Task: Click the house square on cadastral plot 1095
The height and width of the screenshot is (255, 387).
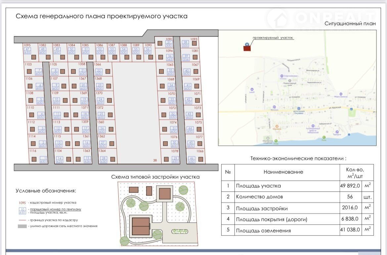Action: point(34,57)
